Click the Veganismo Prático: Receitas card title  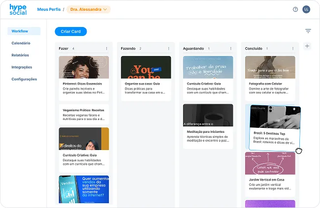(84, 110)
